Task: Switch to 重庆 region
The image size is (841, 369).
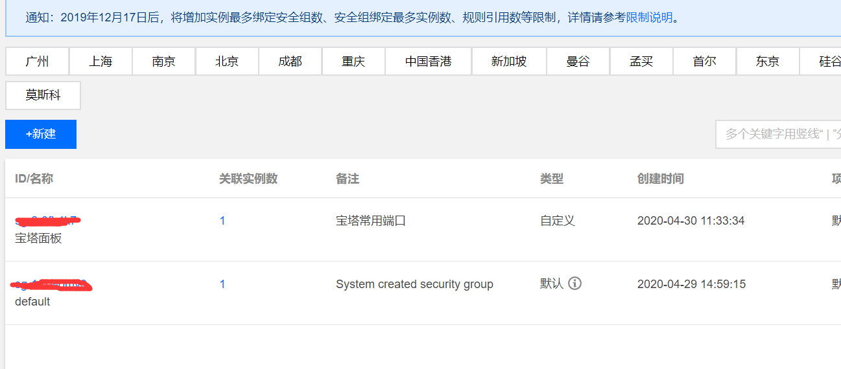Action: click(x=353, y=61)
